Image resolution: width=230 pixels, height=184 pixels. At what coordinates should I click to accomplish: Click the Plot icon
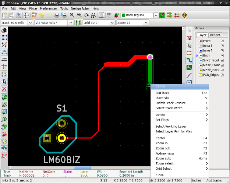pyautogui.click(x=64, y=15)
